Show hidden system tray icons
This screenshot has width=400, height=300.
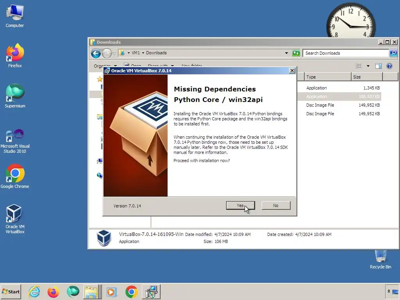tap(389, 291)
